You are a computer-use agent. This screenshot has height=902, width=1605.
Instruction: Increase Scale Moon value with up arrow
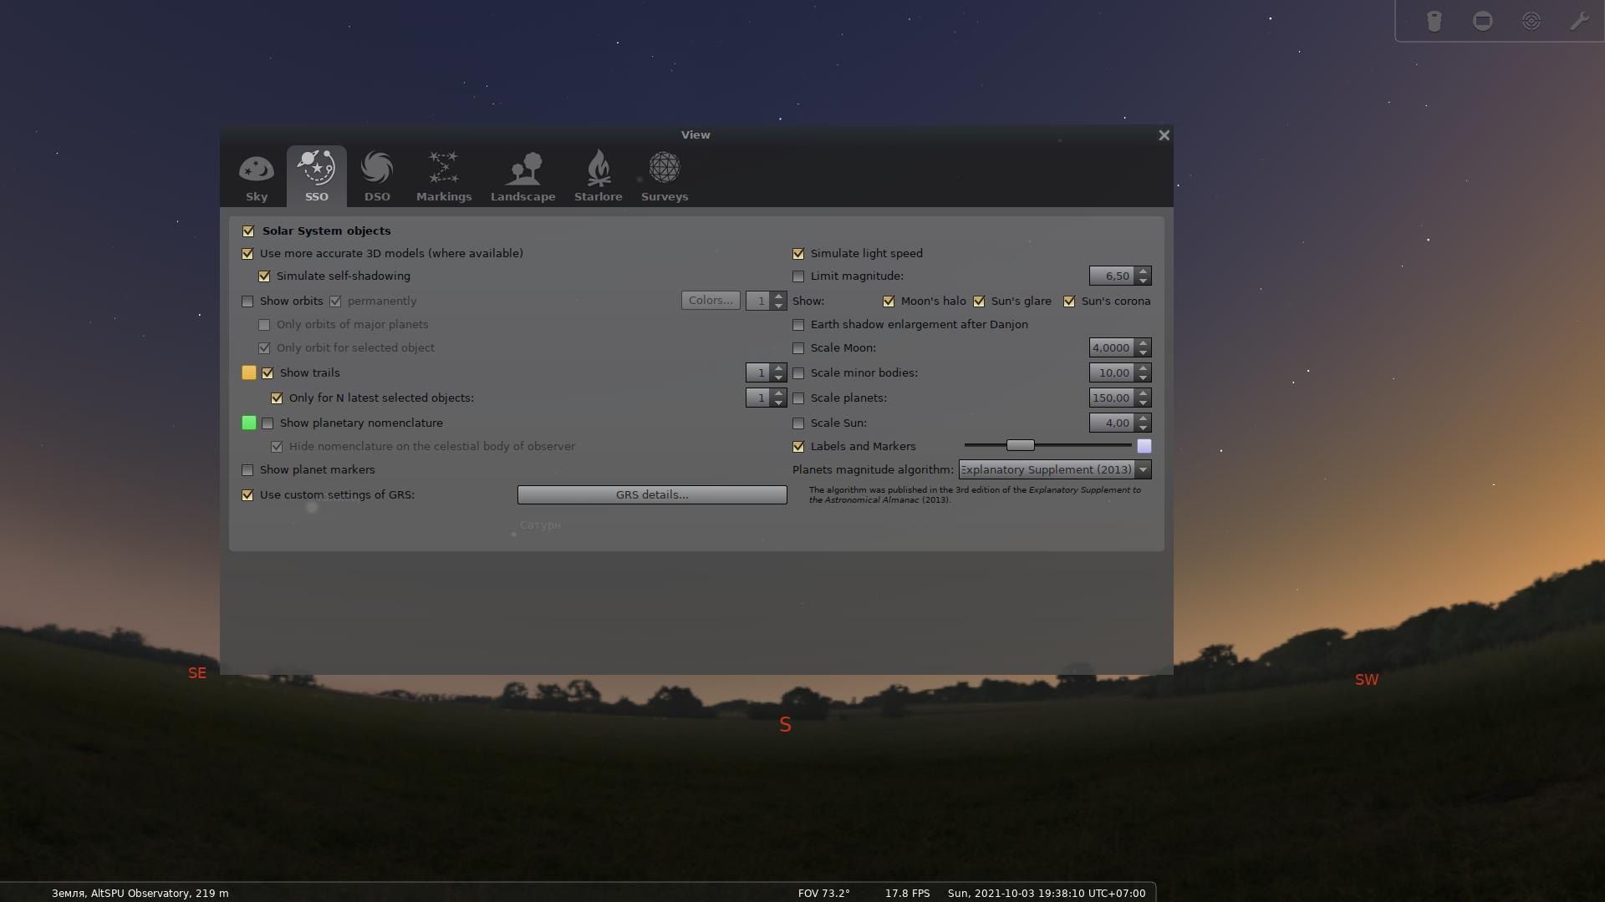coord(1144,343)
